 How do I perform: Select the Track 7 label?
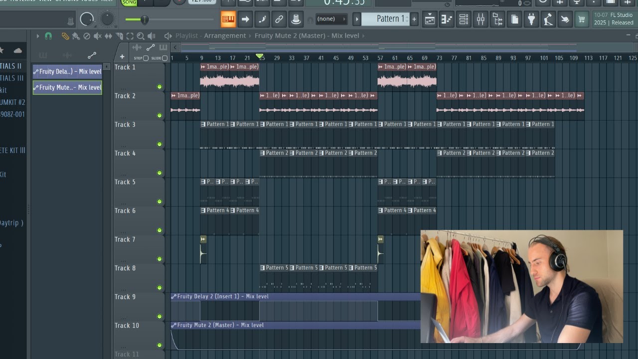click(125, 239)
